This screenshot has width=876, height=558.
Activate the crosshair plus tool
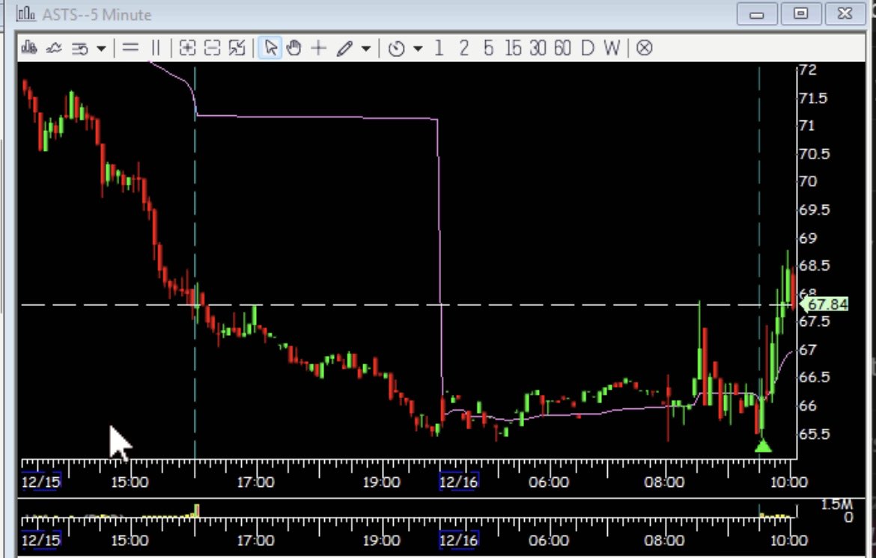coord(318,48)
